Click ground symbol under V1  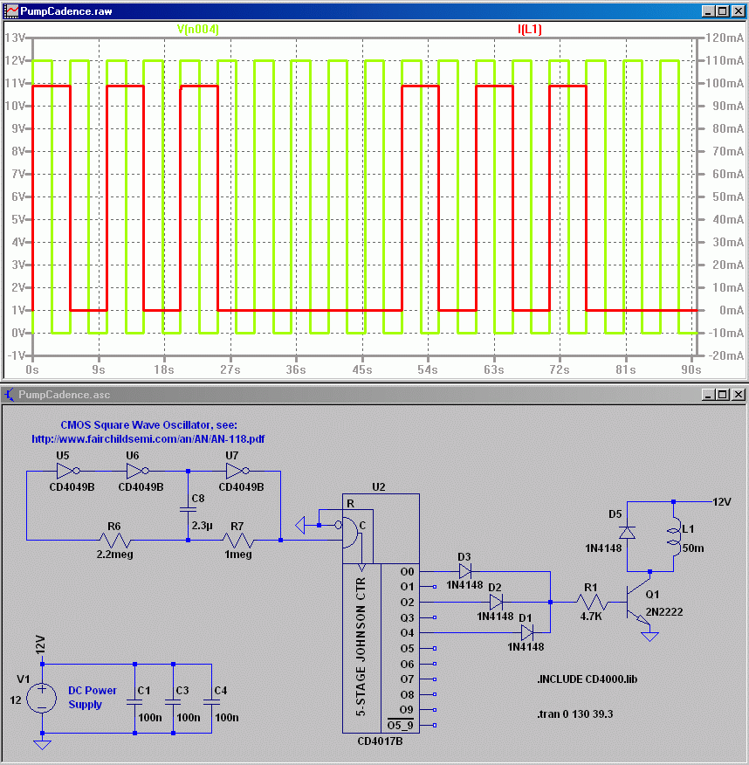pos(43,745)
